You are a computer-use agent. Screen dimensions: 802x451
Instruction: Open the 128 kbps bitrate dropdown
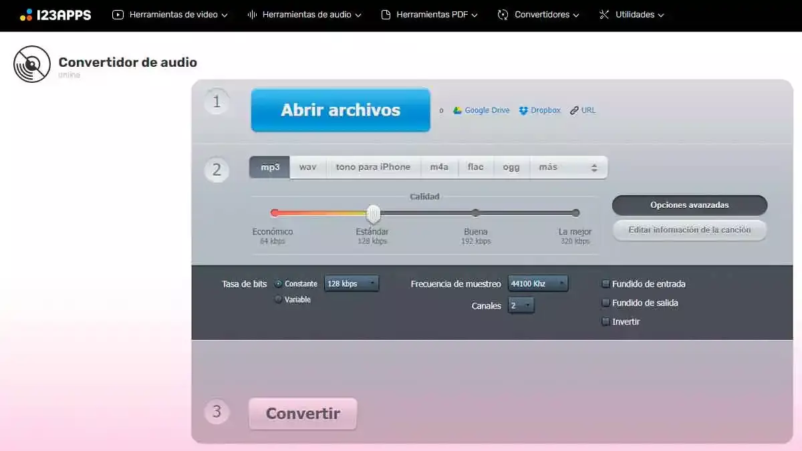click(352, 284)
